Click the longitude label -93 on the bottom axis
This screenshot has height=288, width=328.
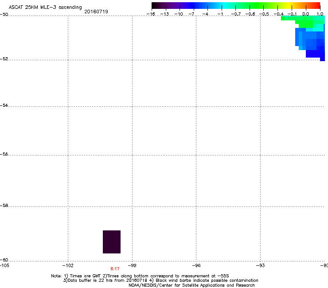(261, 265)
